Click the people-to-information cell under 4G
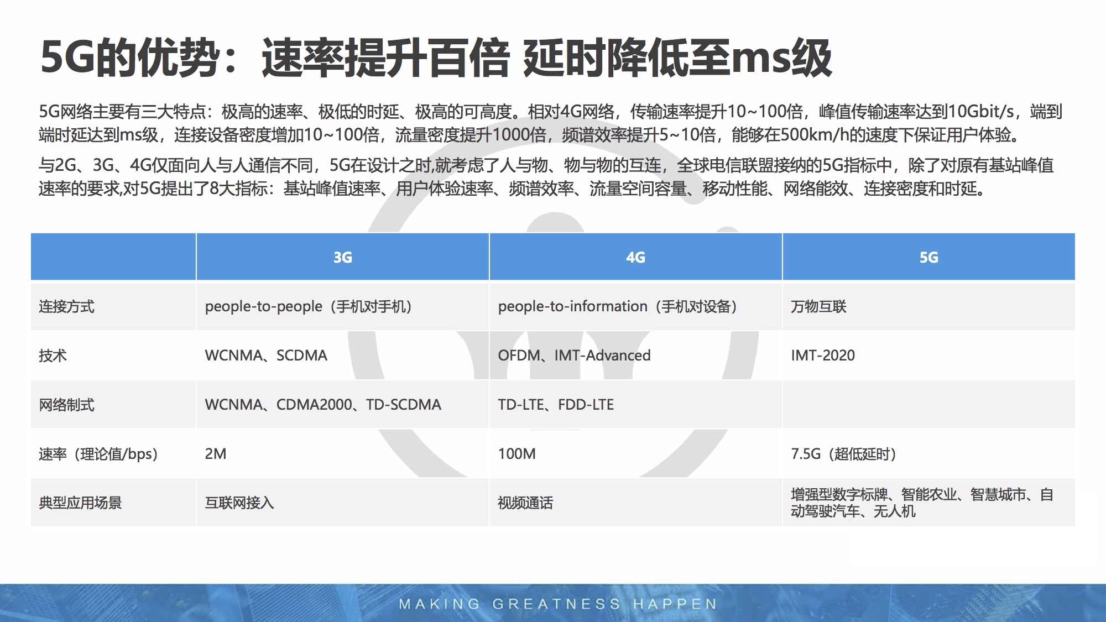Viewport: 1106px width, 622px height. (x=617, y=306)
